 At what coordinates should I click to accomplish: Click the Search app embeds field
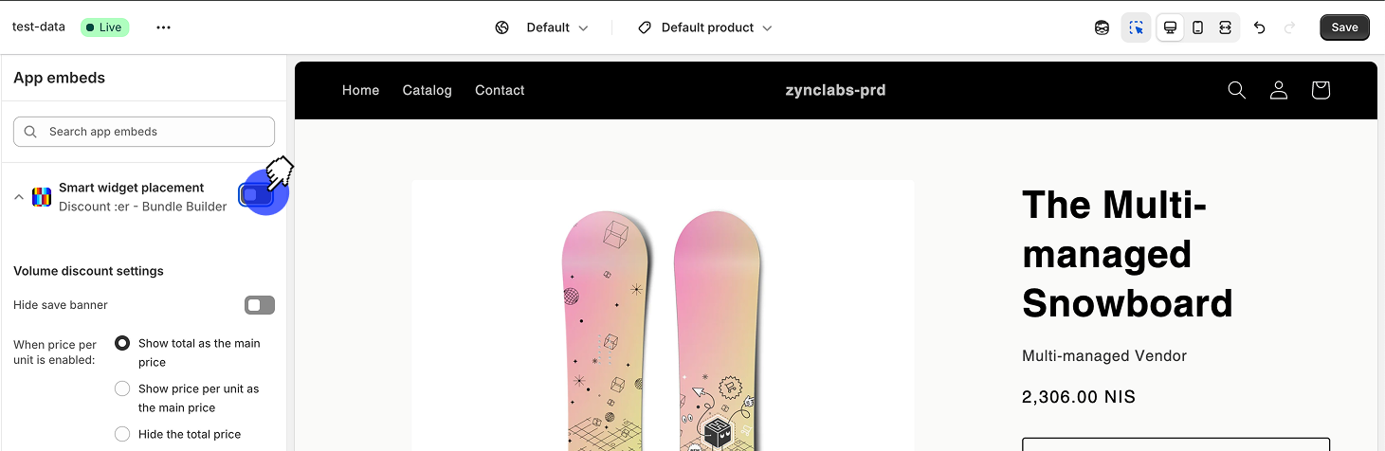pos(144,132)
